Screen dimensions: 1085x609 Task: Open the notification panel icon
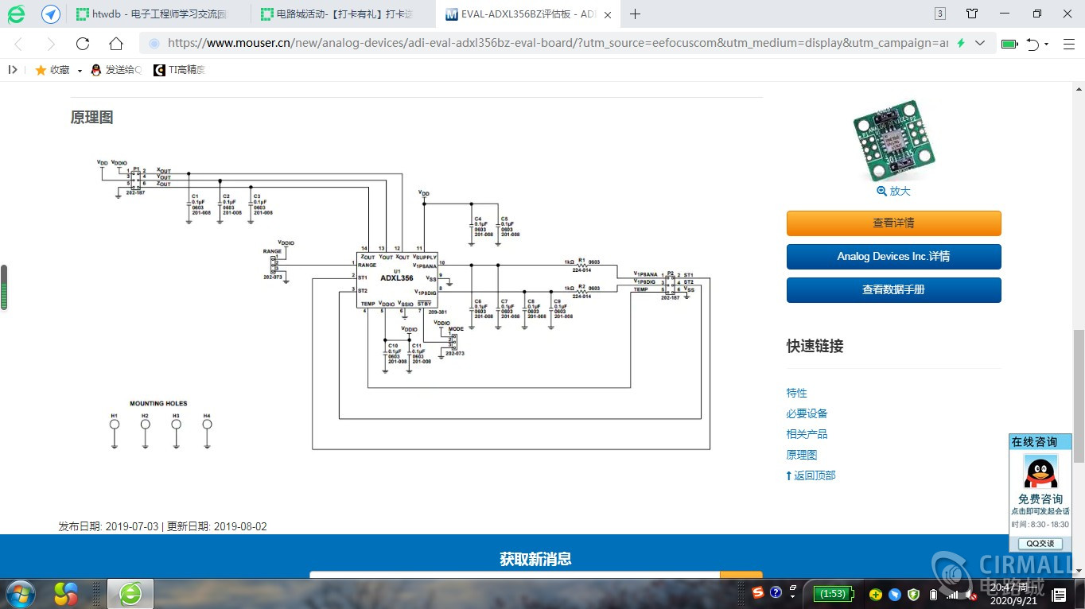point(1059,594)
